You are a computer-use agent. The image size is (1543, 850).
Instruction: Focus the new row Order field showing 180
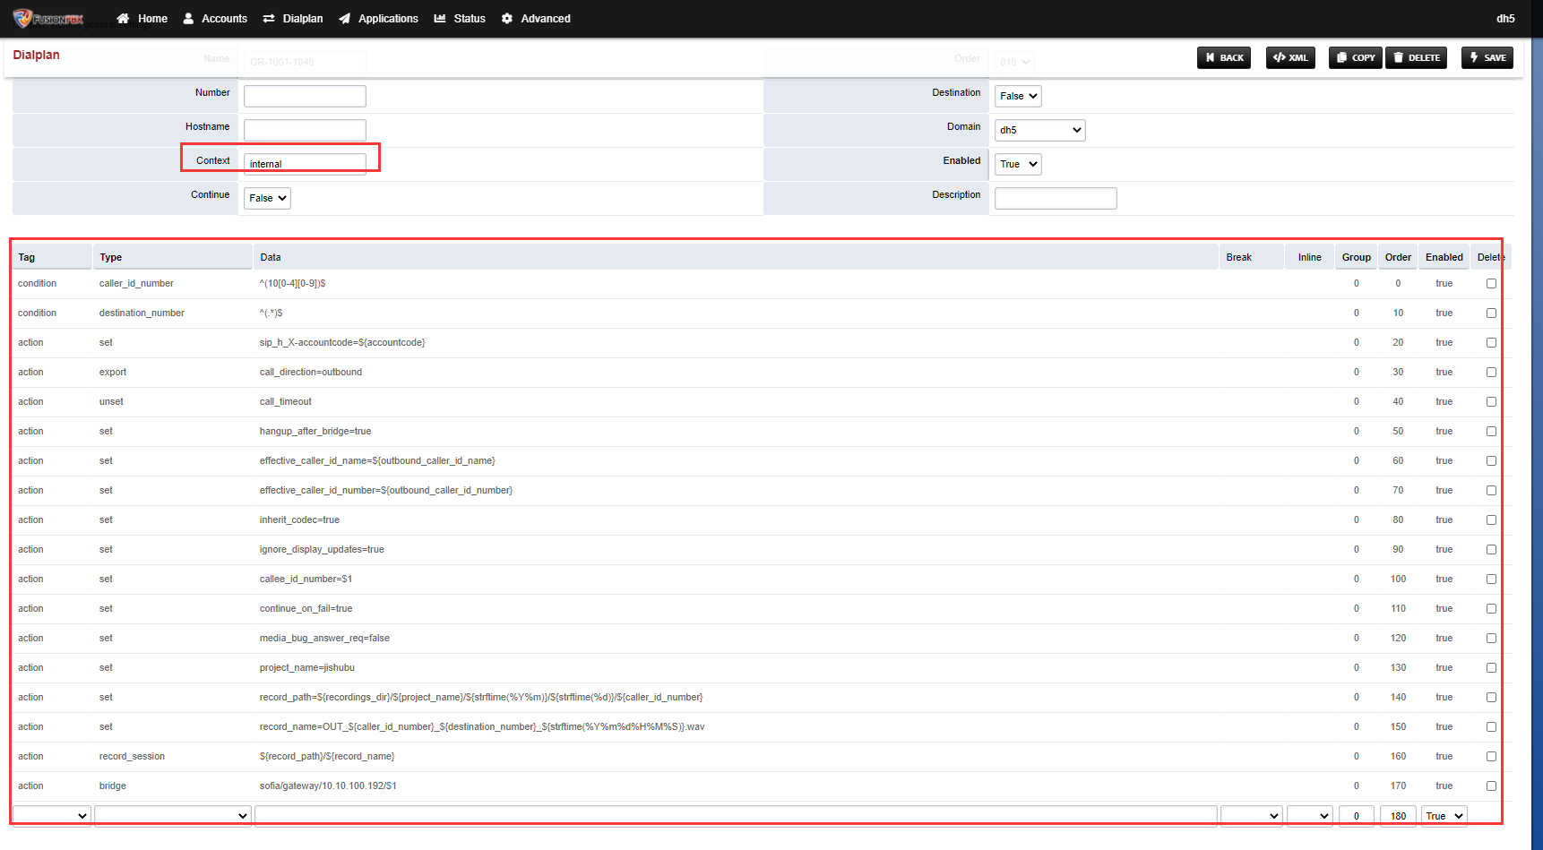tap(1398, 815)
